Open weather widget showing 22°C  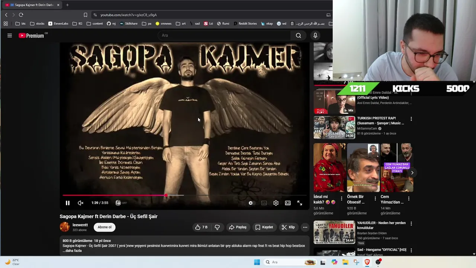pyautogui.click(x=12, y=262)
